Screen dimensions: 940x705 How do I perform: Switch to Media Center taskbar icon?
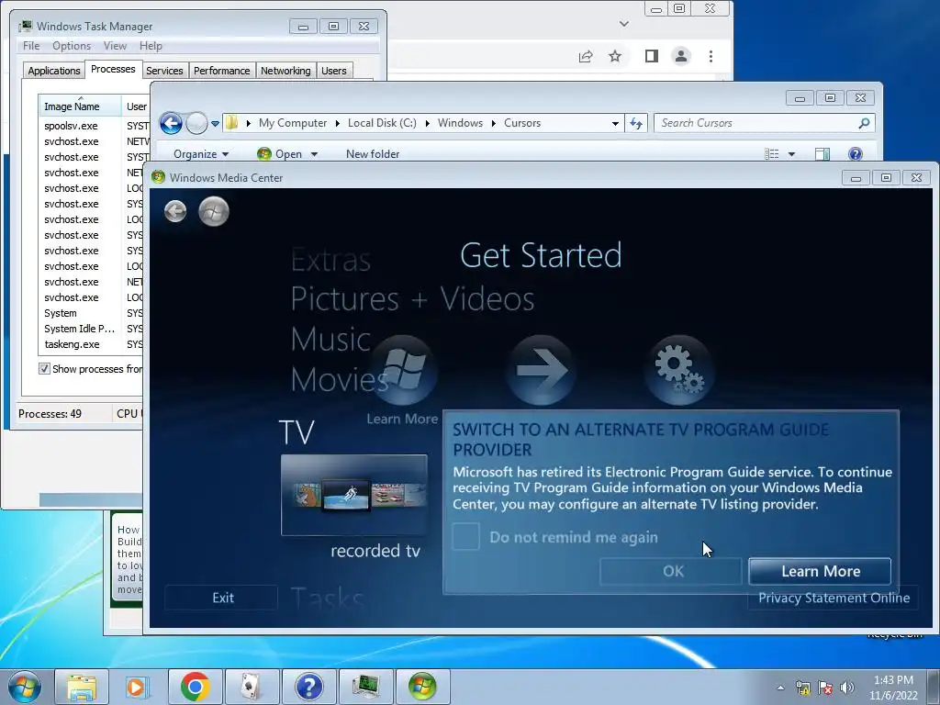pyautogui.click(x=422, y=687)
